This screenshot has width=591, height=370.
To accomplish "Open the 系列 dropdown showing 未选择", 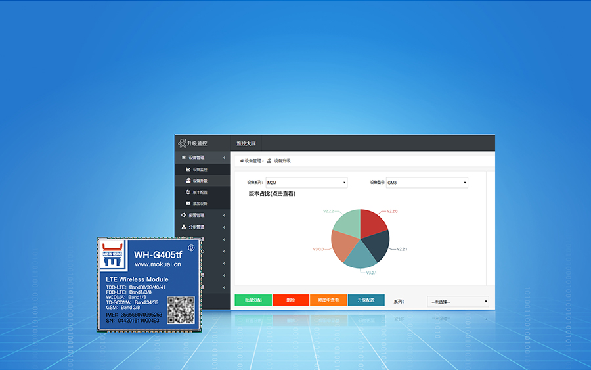I will pos(458,302).
